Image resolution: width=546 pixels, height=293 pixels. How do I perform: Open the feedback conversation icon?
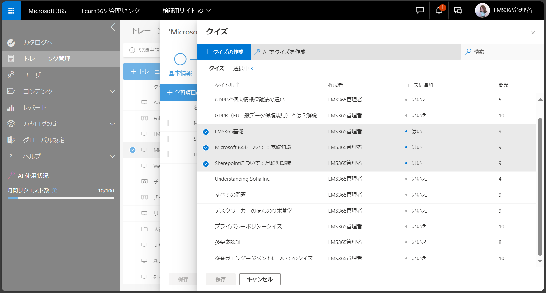458,11
